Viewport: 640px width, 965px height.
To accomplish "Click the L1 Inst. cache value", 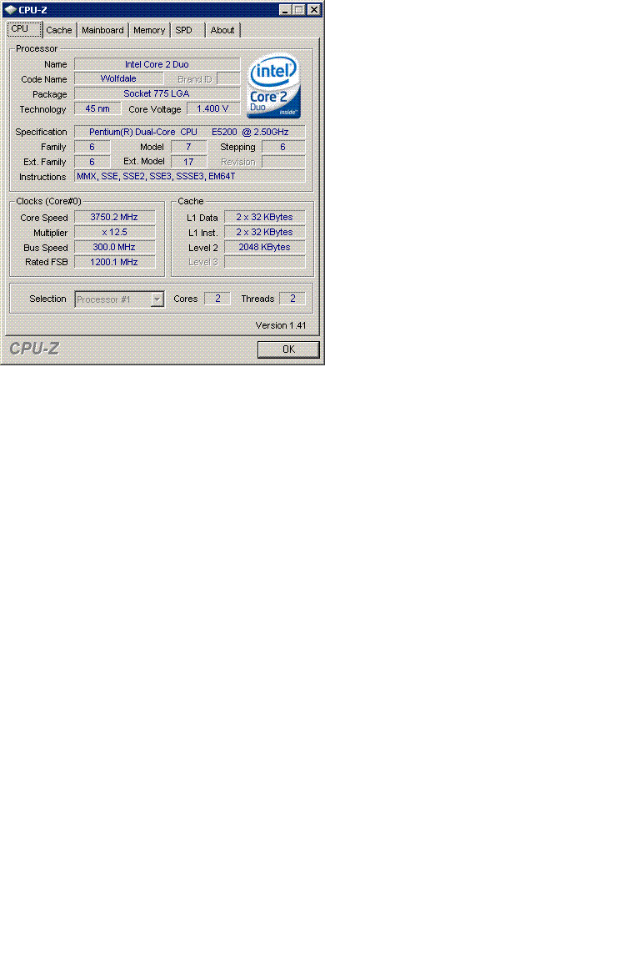I will (264, 232).
